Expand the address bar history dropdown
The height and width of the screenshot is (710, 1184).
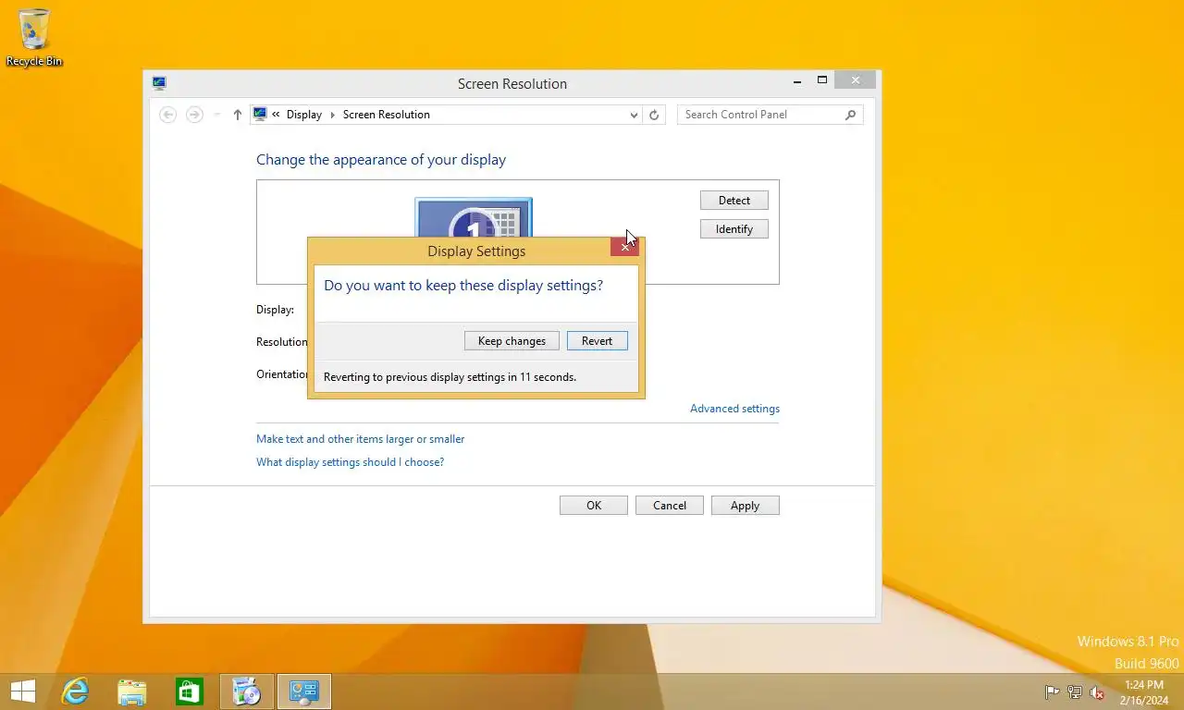pyautogui.click(x=634, y=115)
